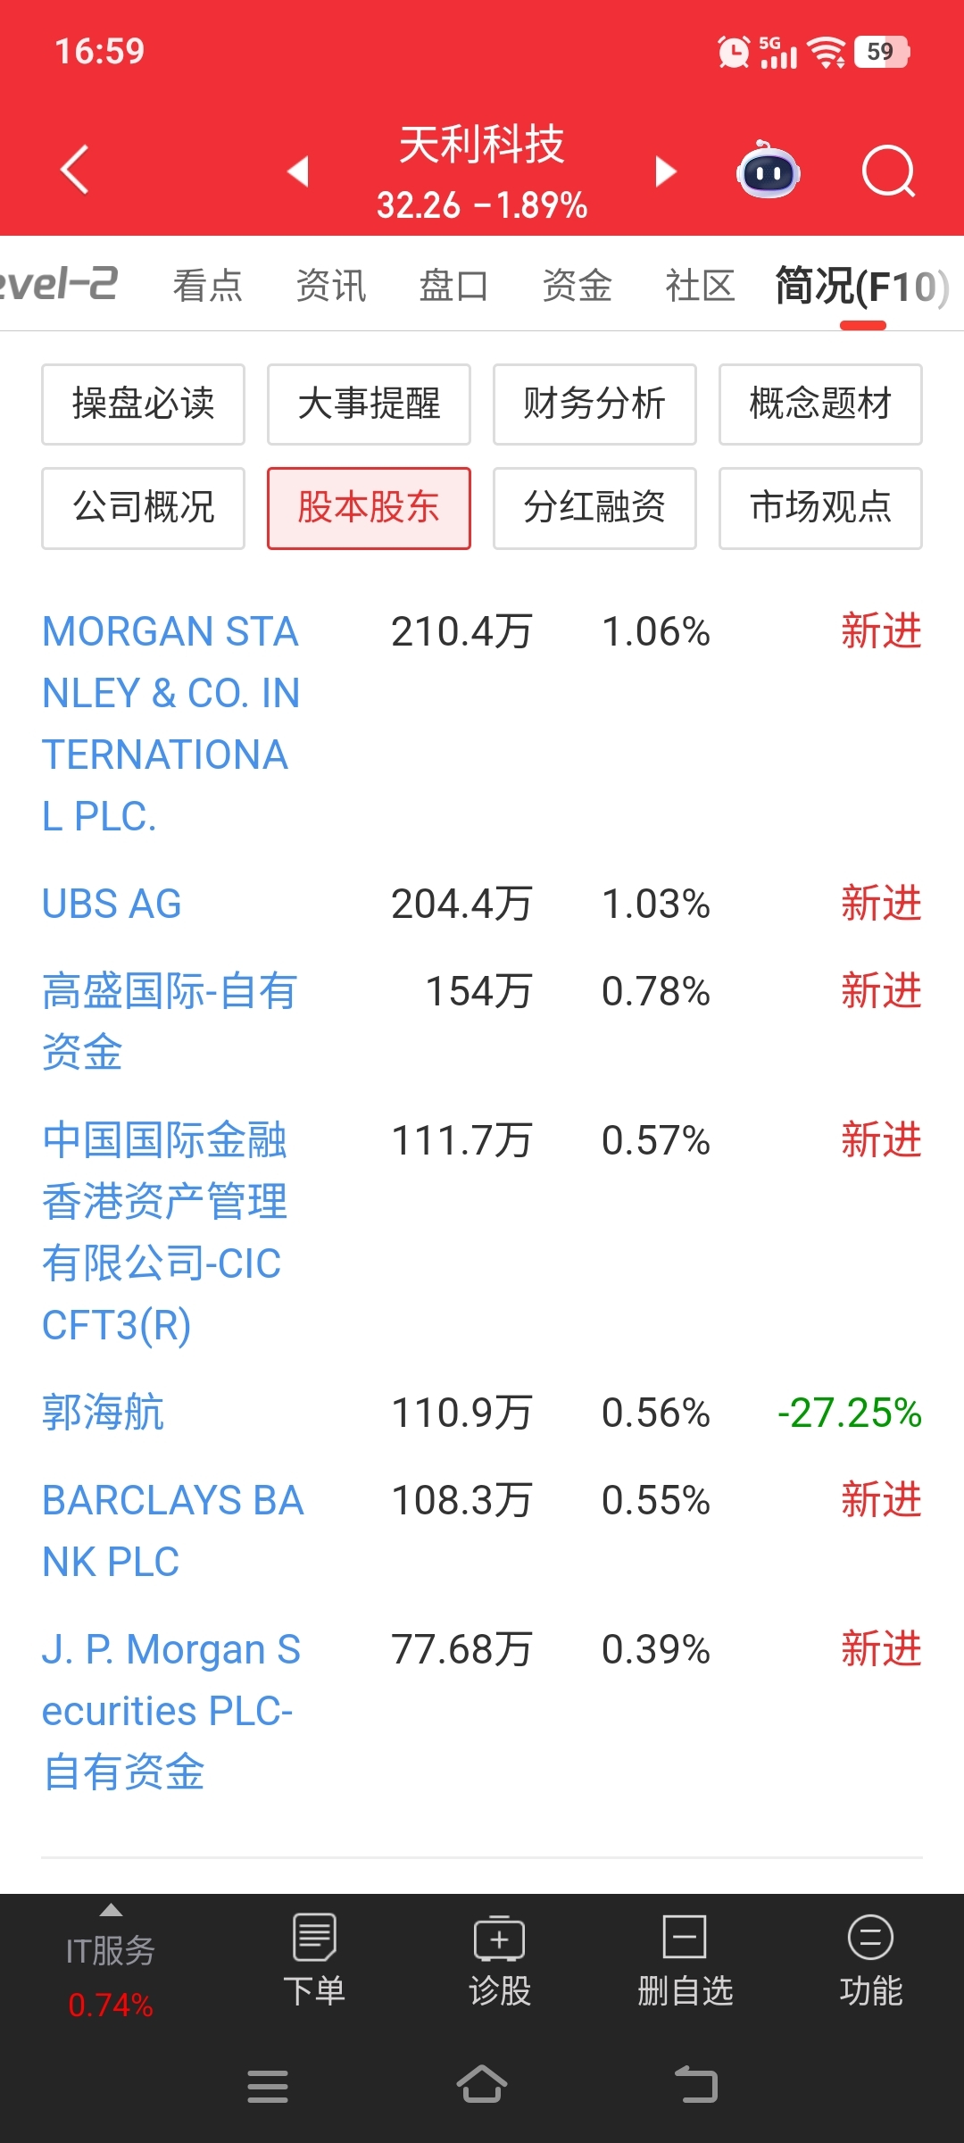
Task: Switch to 社区 tab
Action: click(x=701, y=286)
